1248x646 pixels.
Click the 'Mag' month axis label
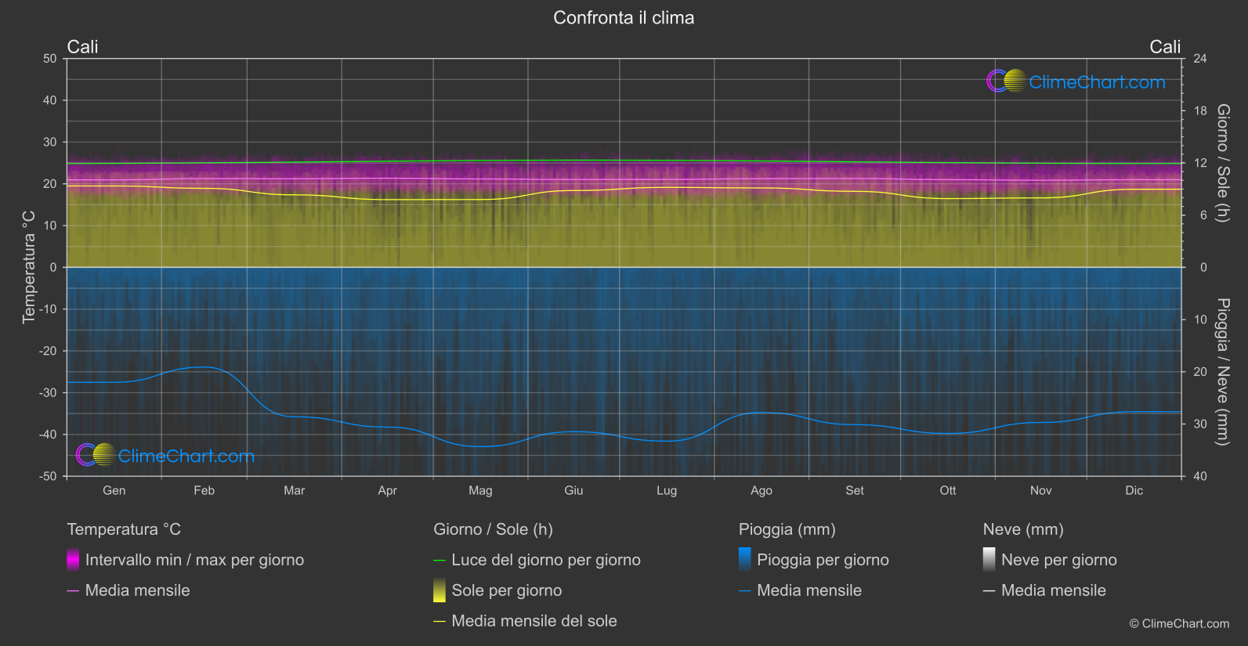tap(481, 490)
